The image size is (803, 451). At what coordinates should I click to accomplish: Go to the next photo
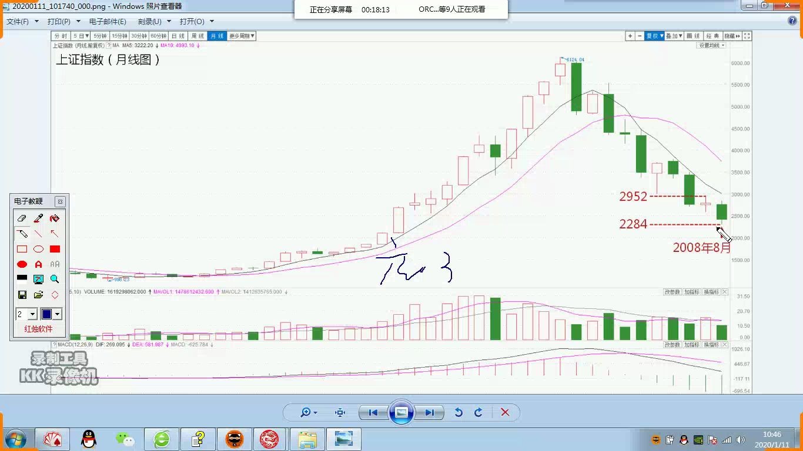[429, 412]
